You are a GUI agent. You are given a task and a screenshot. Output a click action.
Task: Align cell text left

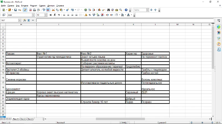click(x=64, y=15)
